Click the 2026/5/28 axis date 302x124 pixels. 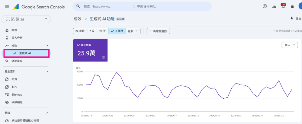point(129,116)
